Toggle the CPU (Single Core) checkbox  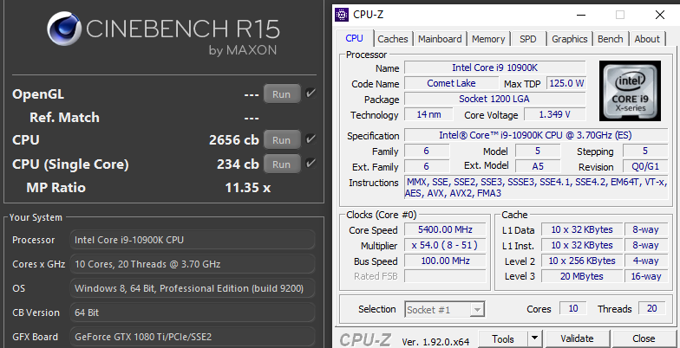[311, 164]
